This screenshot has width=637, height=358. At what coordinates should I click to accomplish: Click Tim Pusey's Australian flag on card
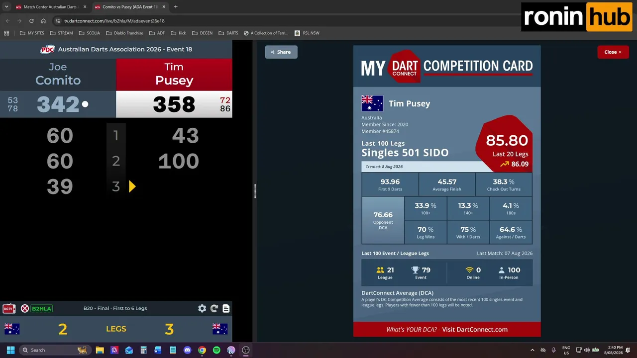pos(372,103)
